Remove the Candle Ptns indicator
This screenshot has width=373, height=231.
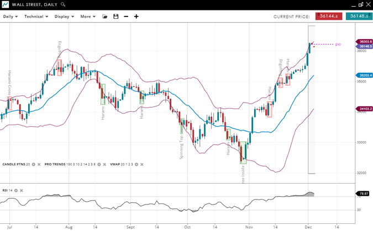pyautogui.click(x=39, y=164)
